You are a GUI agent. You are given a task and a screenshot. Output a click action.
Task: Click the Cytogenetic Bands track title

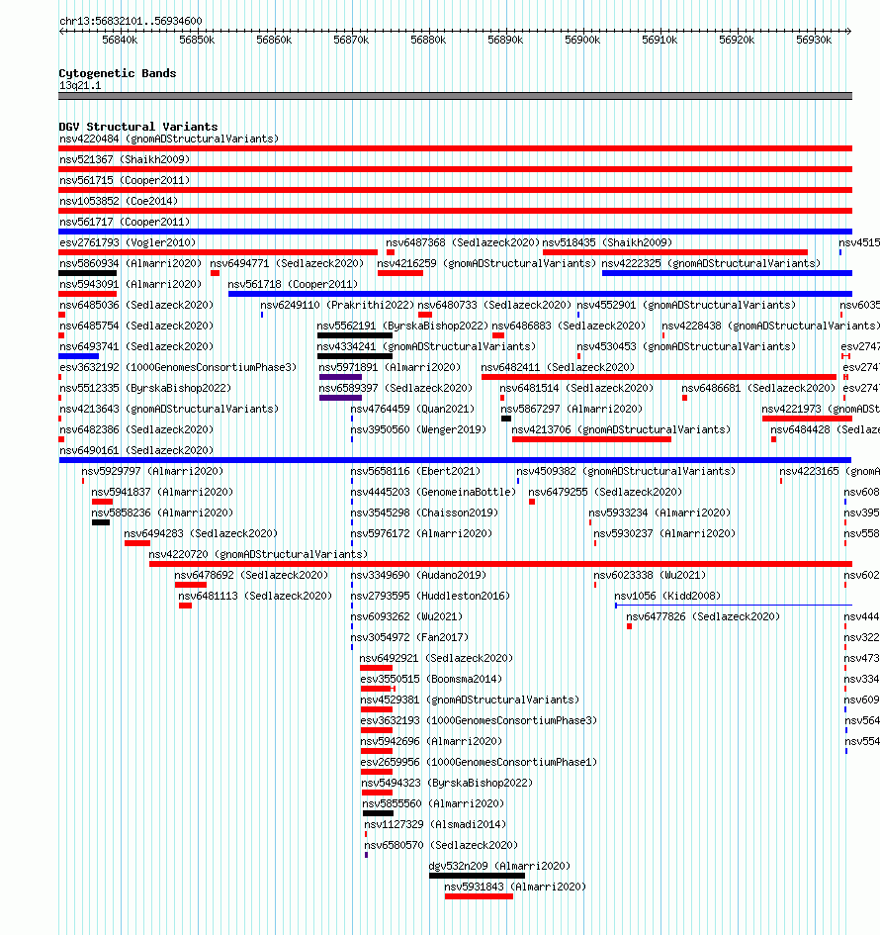[x=118, y=73]
